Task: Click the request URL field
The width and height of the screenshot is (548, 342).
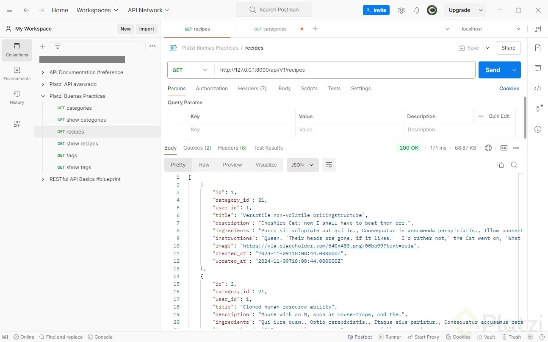Action: (345, 70)
